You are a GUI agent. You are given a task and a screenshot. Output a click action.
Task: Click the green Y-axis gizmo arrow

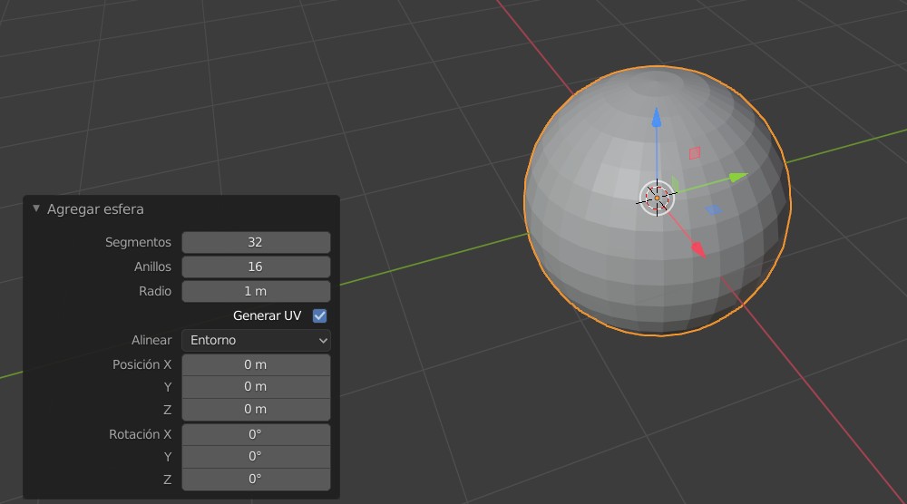point(738,177)
